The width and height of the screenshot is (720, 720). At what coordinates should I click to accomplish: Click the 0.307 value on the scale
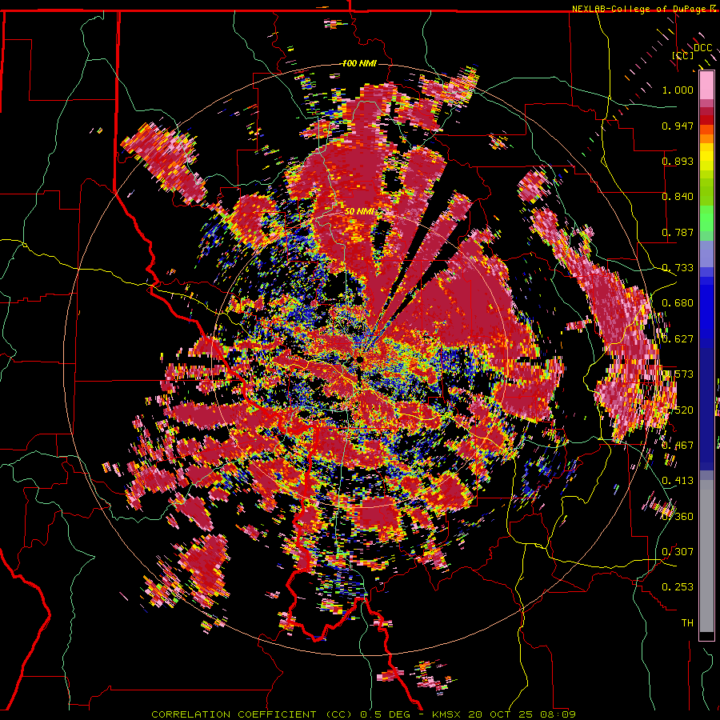(x=678, y=552)
